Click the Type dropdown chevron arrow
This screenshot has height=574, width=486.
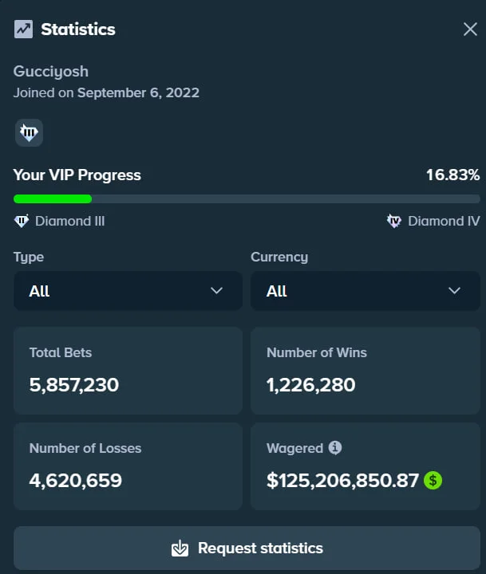pos(216,291)
